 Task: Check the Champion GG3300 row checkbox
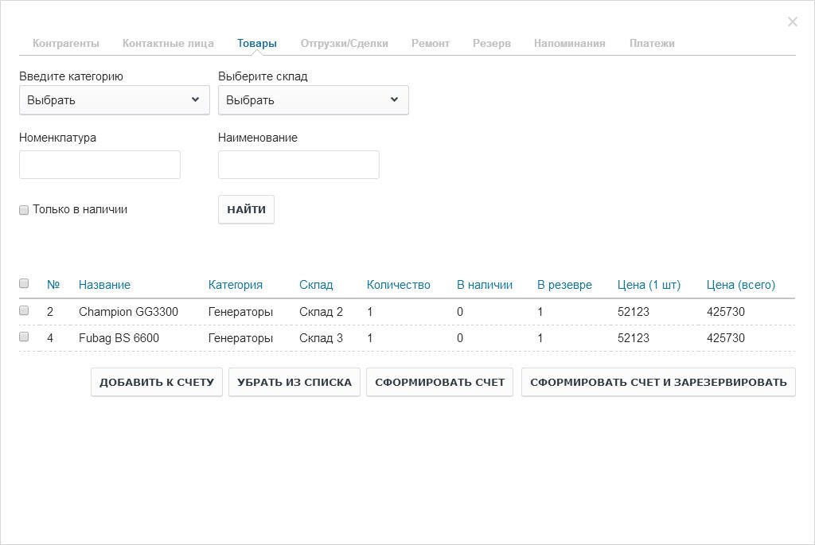point(24,310)
